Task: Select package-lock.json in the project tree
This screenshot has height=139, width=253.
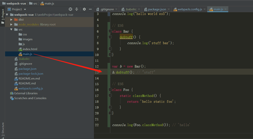Action: (31, 74)
